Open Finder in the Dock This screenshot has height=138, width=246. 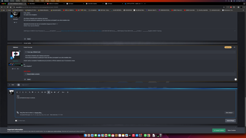(x=85, y=135)
